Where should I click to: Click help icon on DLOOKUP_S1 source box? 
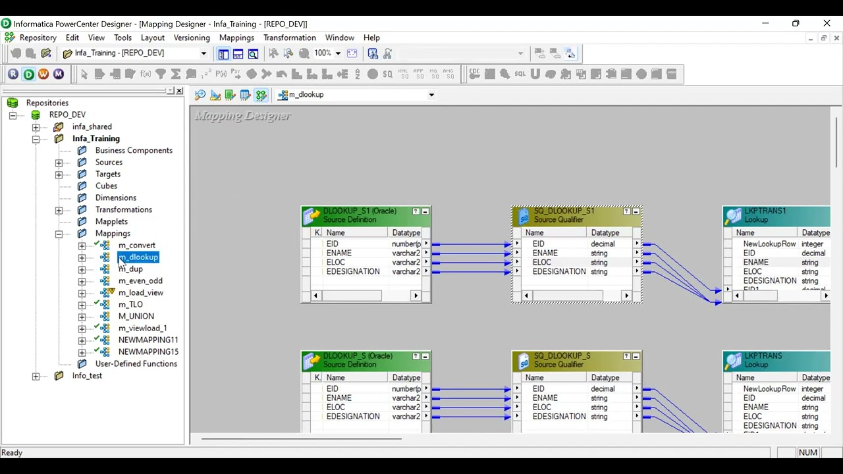coord(416,212)
